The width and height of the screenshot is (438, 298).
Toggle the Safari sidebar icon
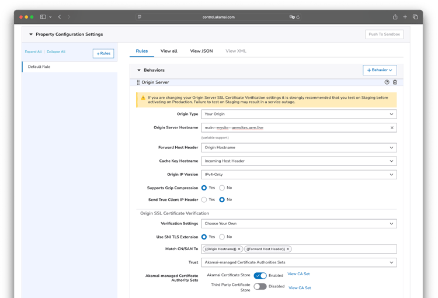(43, 17)
